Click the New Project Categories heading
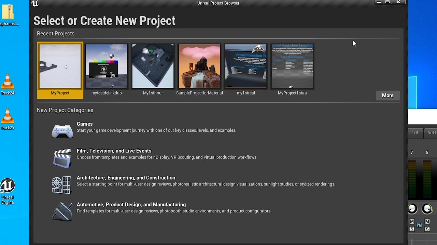 (65, 110)
